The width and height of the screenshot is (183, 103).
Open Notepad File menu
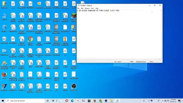click(78, 8)
